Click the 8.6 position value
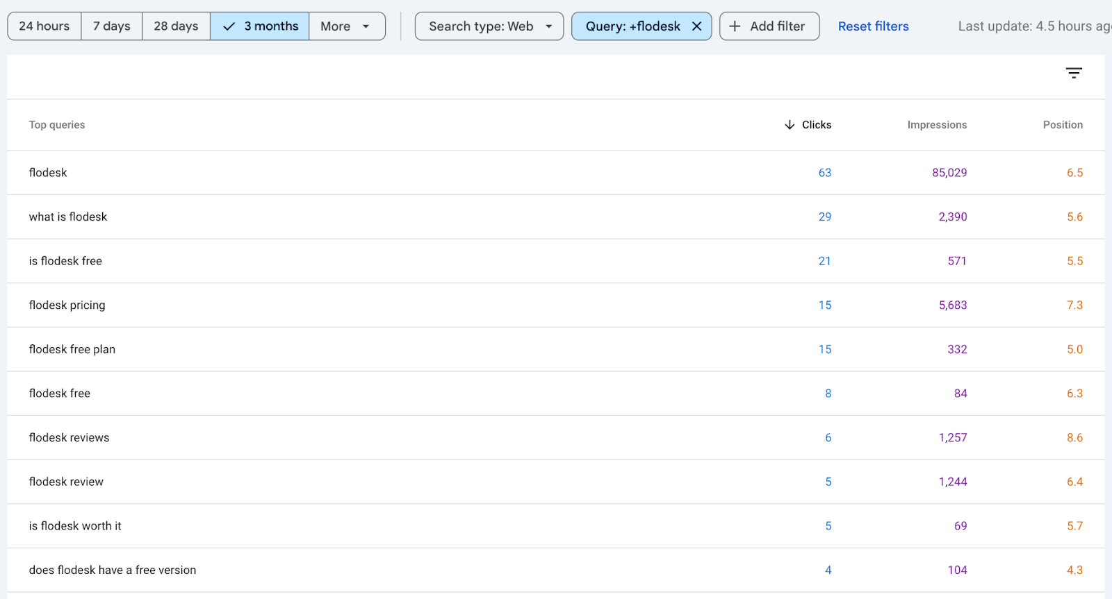 tap(1075, 437)
